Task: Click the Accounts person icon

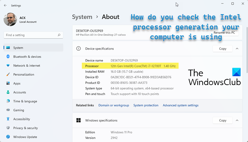Action: pos(8,92)
